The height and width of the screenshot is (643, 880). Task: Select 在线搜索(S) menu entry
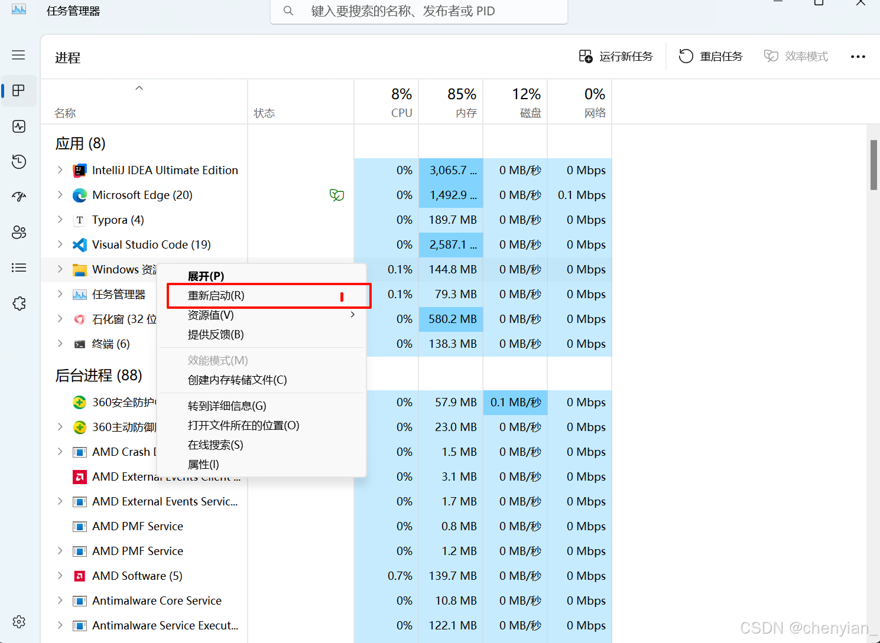tap(262, 445)
